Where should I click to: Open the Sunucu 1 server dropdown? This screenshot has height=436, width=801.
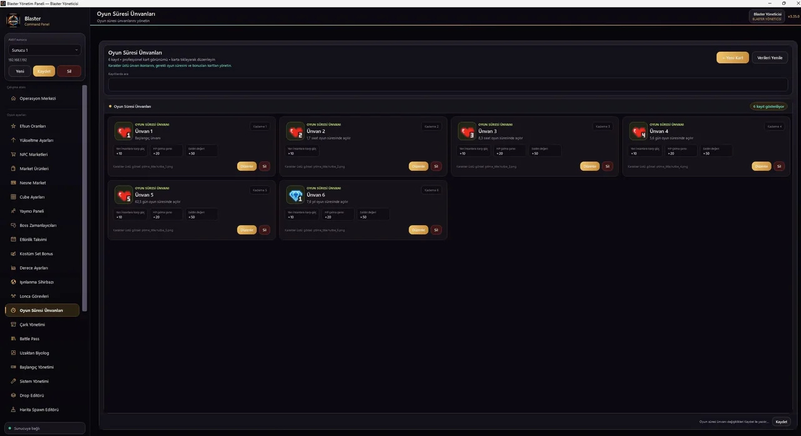pyautogui.click(x=44, y=50)
